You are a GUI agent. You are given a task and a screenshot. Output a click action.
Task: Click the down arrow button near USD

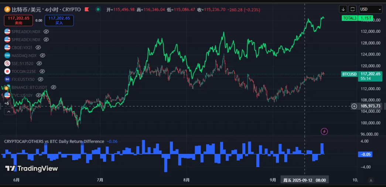(343, 9)
